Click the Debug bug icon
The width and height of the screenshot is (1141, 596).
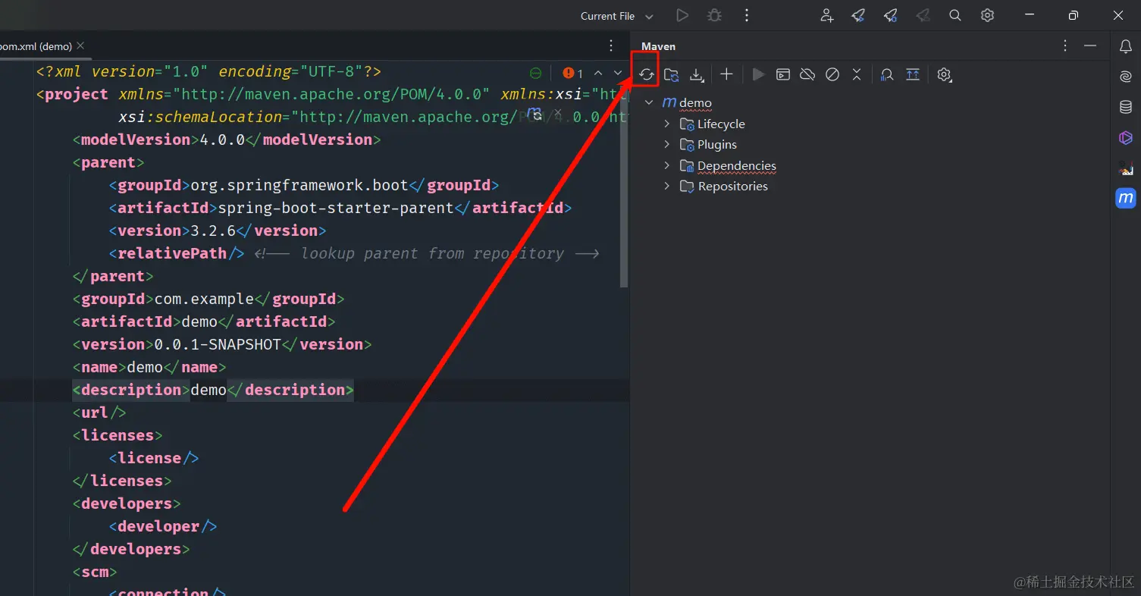714,15
